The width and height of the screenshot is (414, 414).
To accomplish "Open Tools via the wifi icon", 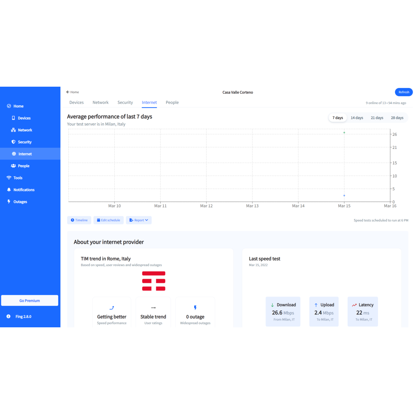I will 9,178.
